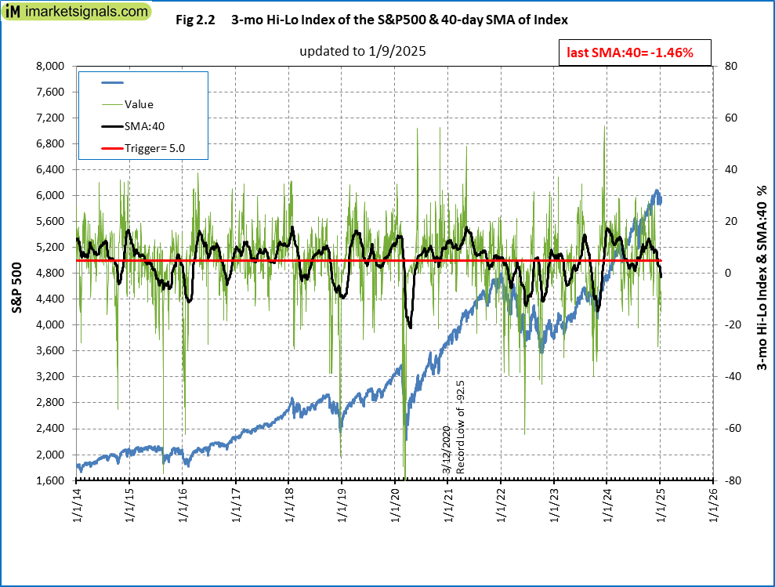Select the green Value legend swatch
The image size is (775, 587).
(x=113, y=104)
